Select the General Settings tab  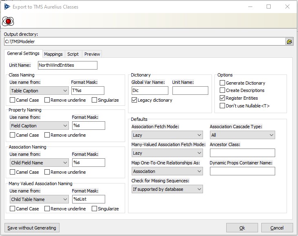pos(23,53)
